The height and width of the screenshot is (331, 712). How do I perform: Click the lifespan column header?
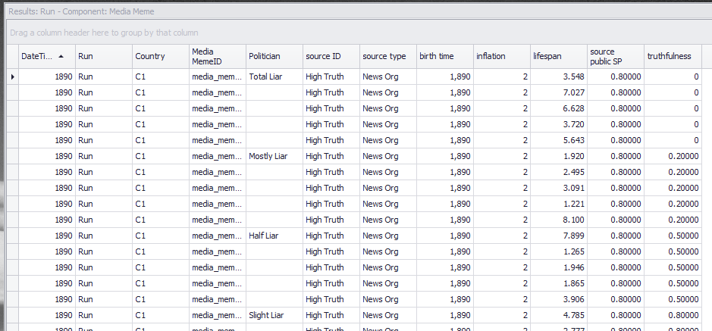558,56
